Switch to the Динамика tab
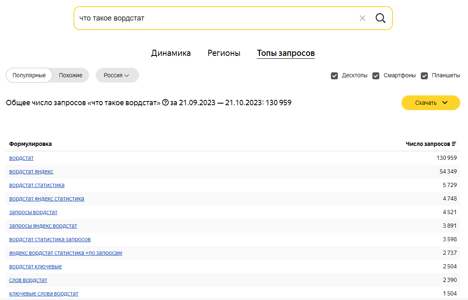Screen dimensions: 468x300 (x=171, y=53)
